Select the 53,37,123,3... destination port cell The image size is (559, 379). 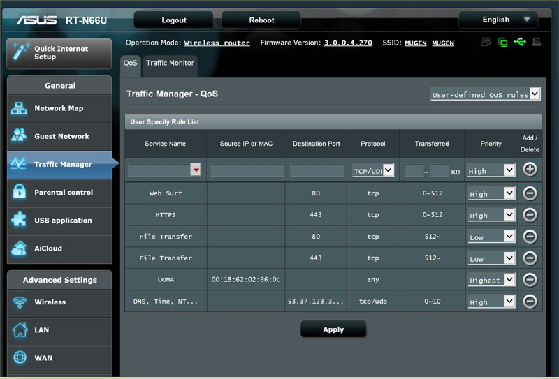(x=316, y=302)
